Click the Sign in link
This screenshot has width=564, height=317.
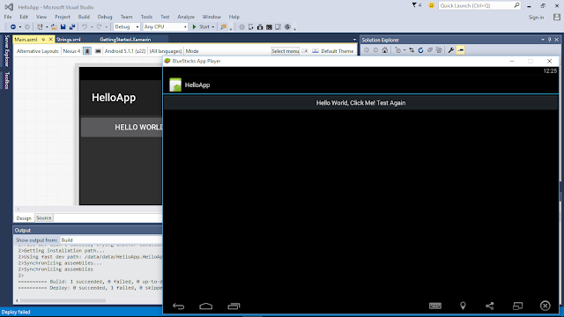[x=536, y=18]
